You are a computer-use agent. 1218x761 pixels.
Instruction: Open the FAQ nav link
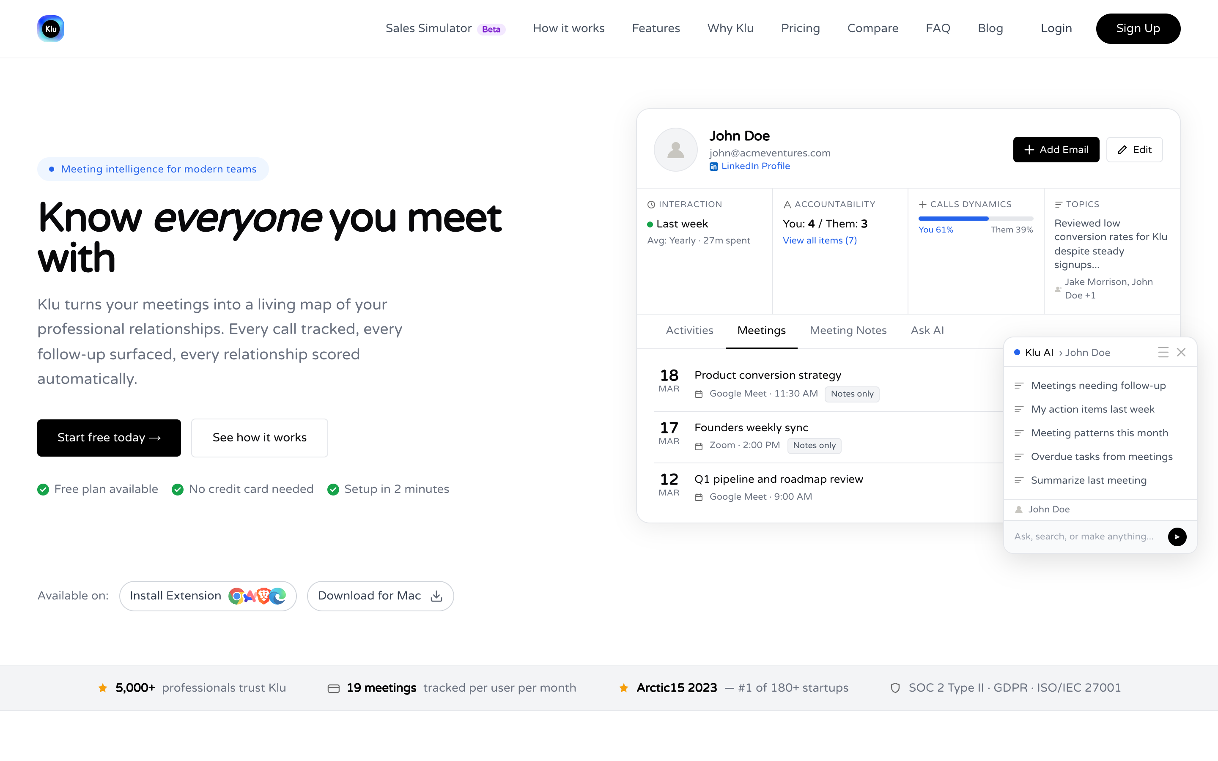point(938,29)
